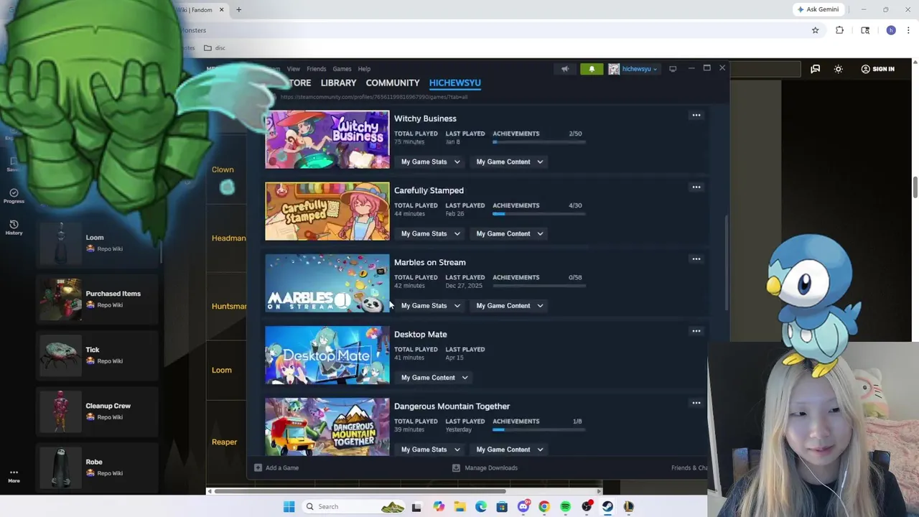Viewport: 919px width, 517px height.
Task: Click Carefully Stamped game title
Action: point(429,190)
